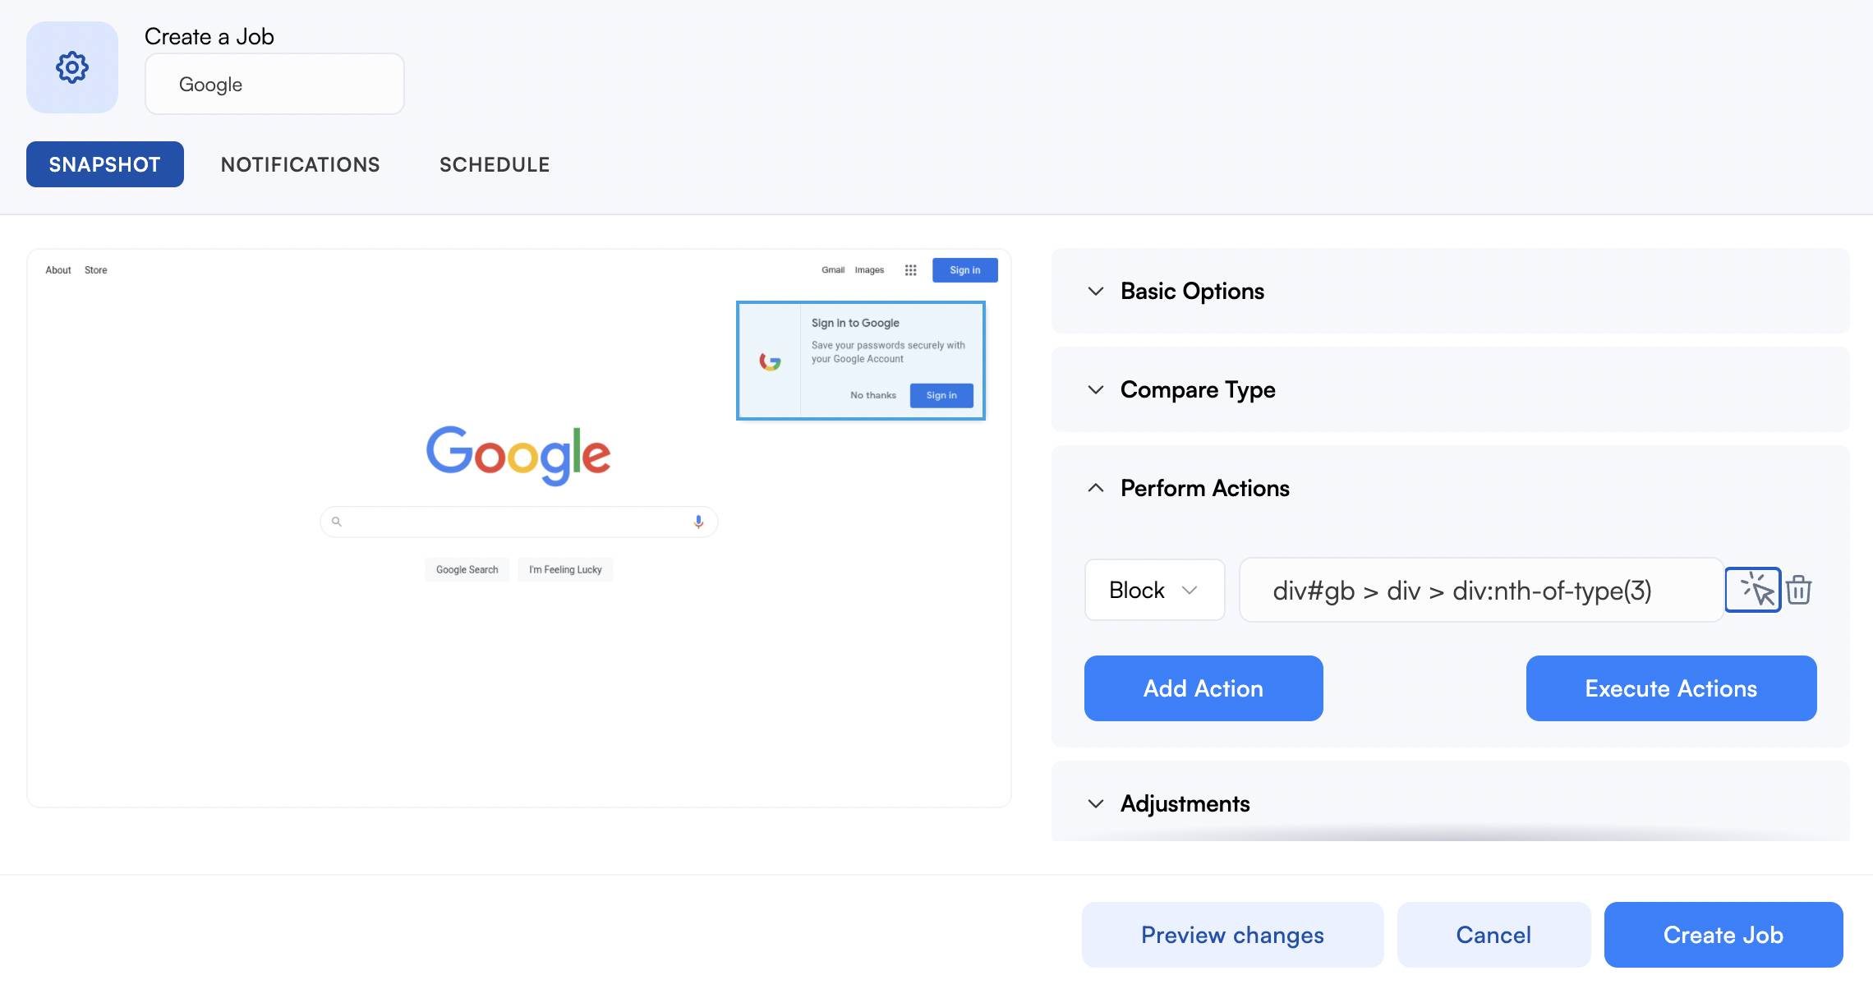Click the gear settings icon beside Create a Job
This screenshot has width=1873, height=989.
coord(72,67)
